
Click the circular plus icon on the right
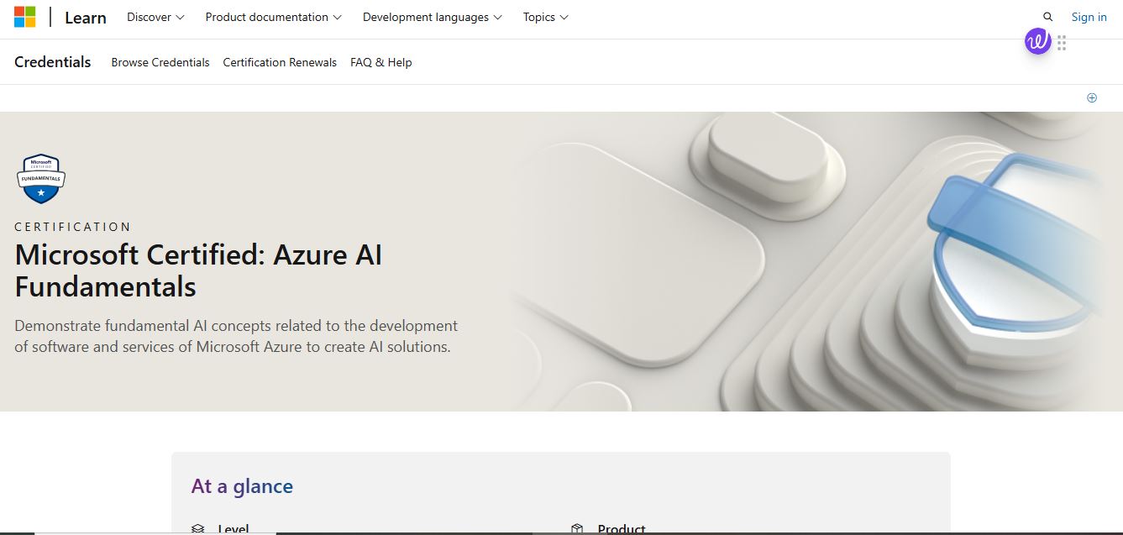[1091, 97]
